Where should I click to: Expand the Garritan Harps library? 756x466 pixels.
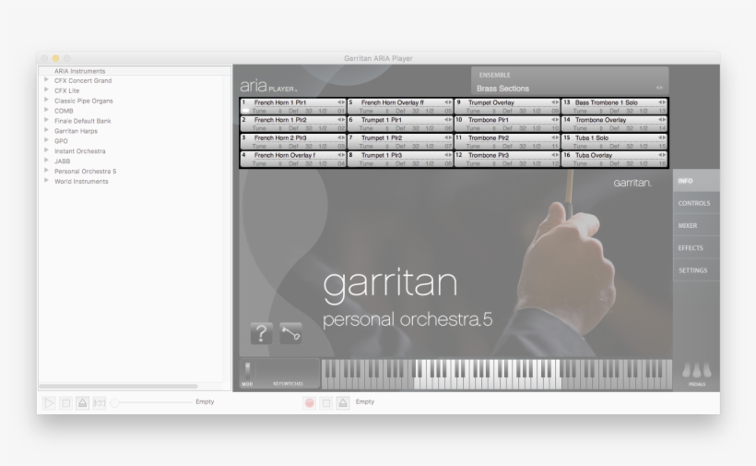[x=46, y=130]
